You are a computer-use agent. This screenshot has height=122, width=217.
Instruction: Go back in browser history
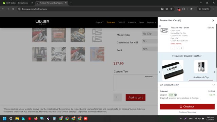3,9
